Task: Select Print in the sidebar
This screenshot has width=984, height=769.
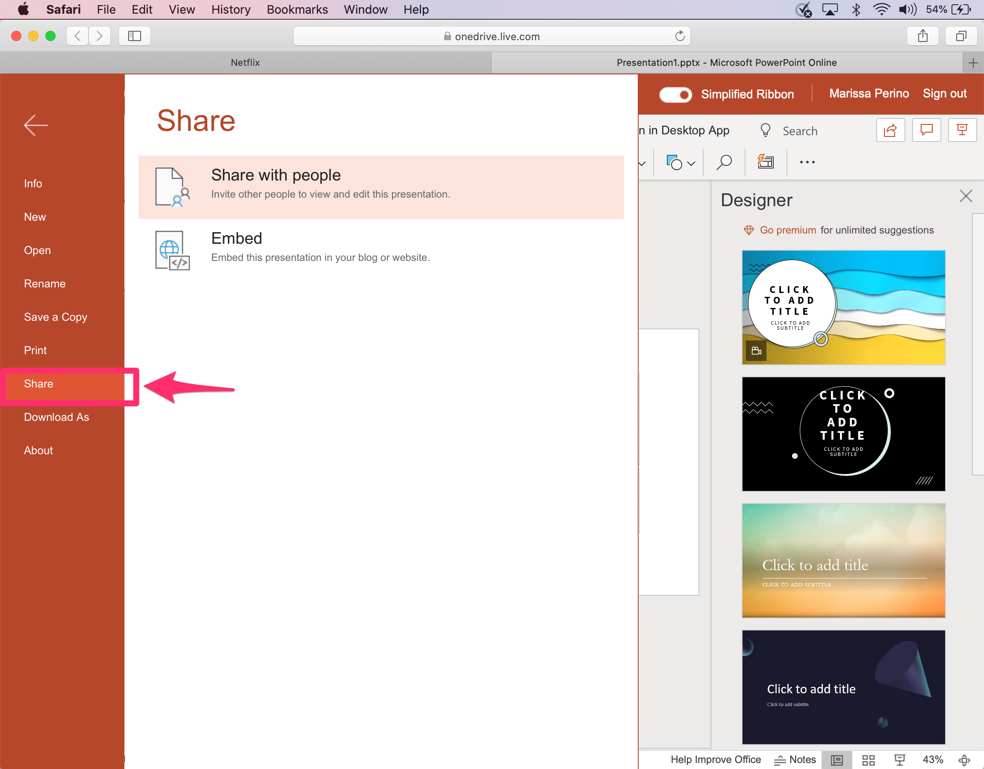Action: (x=35, y=350)
